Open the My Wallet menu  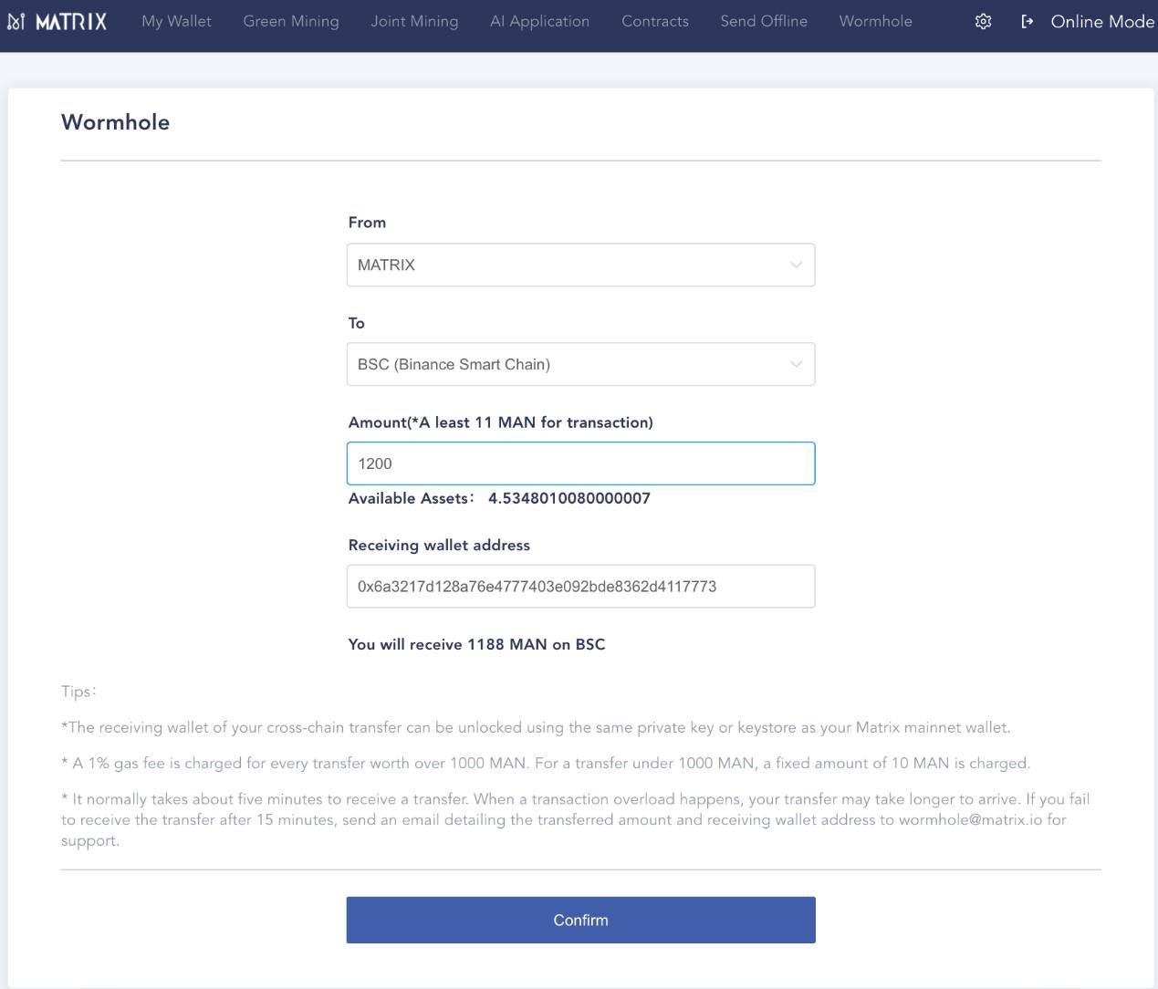pos(177,21)
